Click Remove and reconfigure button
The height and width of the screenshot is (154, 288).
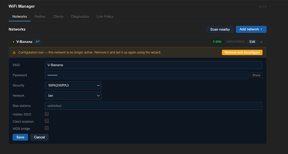[242, 52]
